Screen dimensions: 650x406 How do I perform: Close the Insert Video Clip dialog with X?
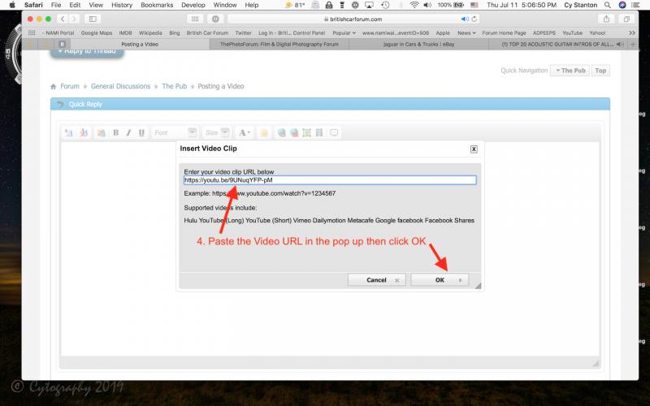pos(474,149)
